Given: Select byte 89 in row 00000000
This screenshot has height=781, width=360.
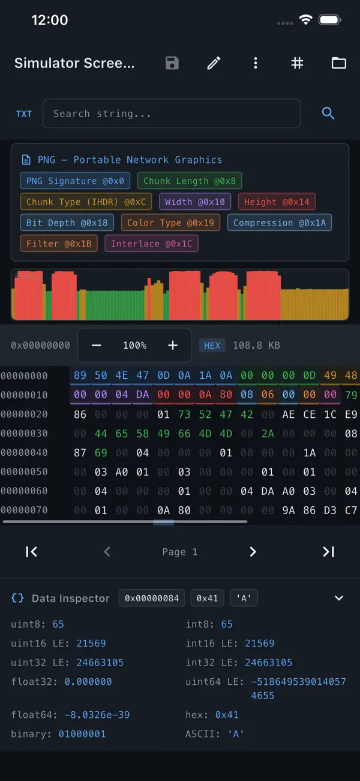Looking at the screenshot, I should 80,375.
